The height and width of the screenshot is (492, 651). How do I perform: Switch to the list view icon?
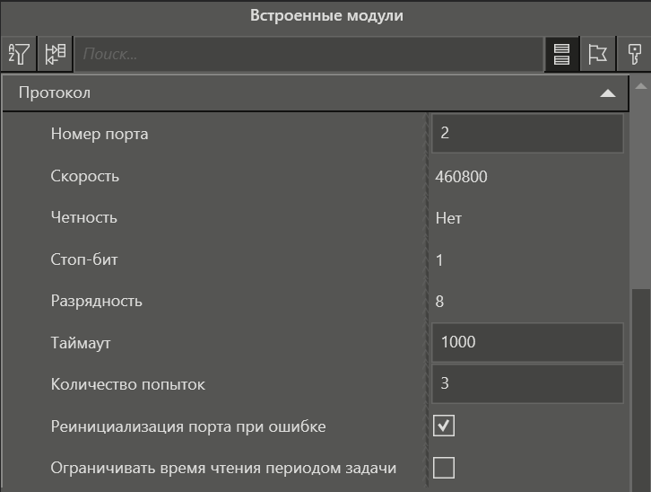pos(561,55)
